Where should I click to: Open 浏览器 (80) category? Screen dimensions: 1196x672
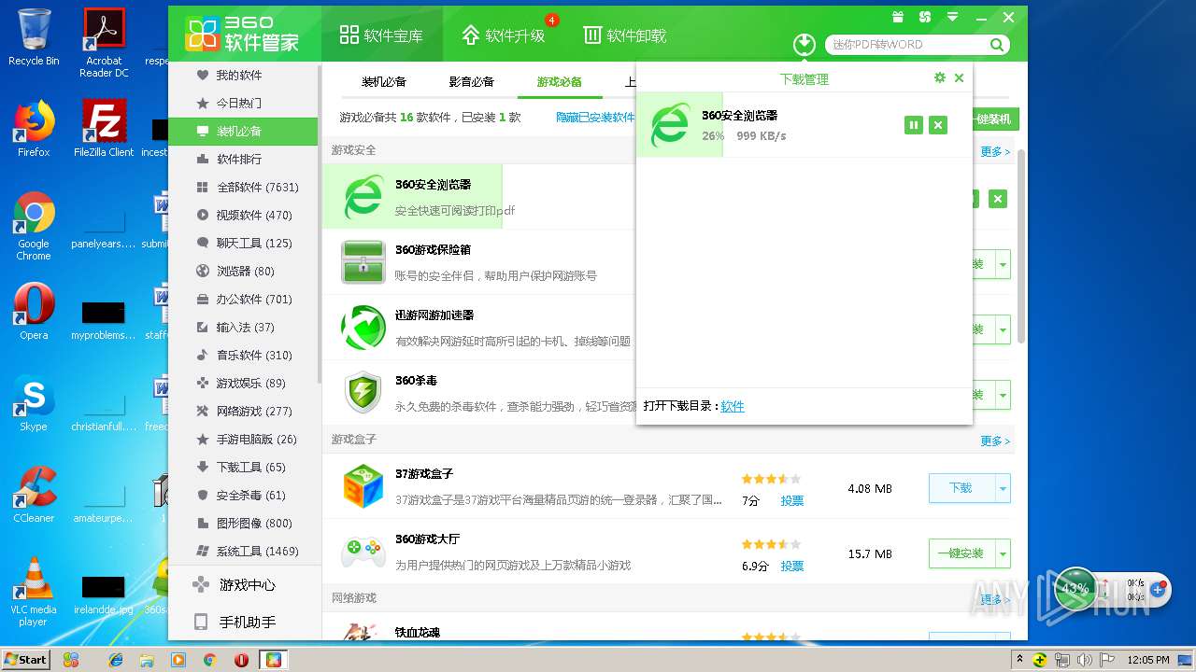point(243,272)
